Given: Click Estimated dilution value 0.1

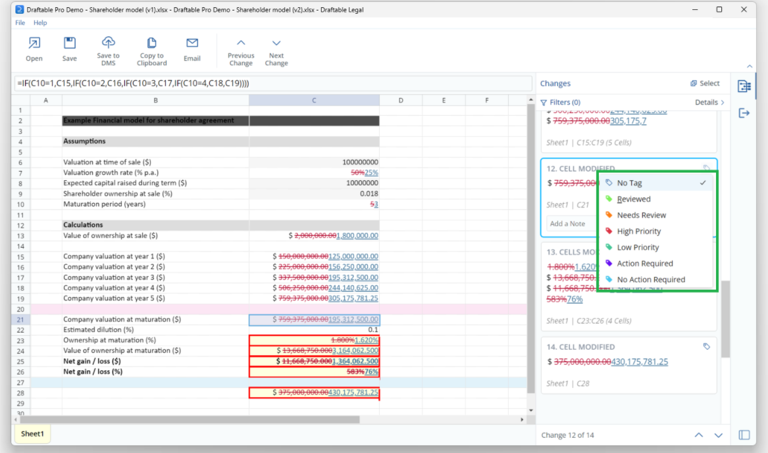Looking at the screenshot, I should click(314, 329).
